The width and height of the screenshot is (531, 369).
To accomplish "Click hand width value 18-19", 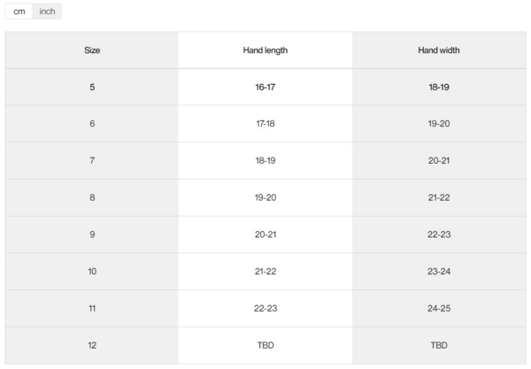I will click(x=439, y=87).
